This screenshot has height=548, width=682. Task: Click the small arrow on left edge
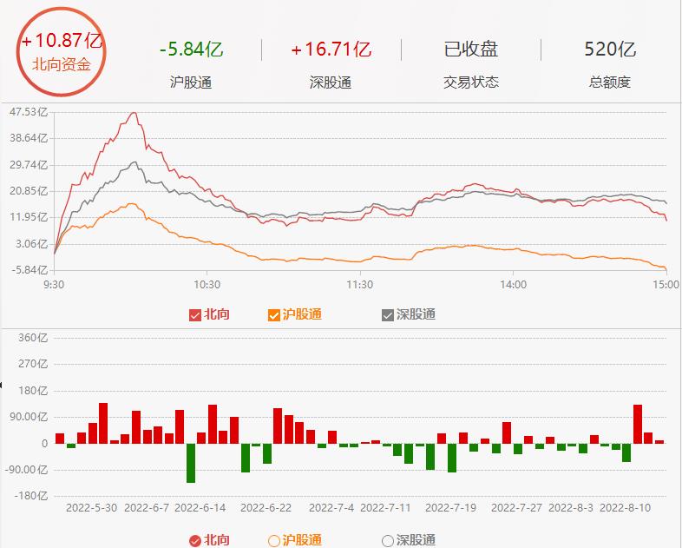point(3,385)
